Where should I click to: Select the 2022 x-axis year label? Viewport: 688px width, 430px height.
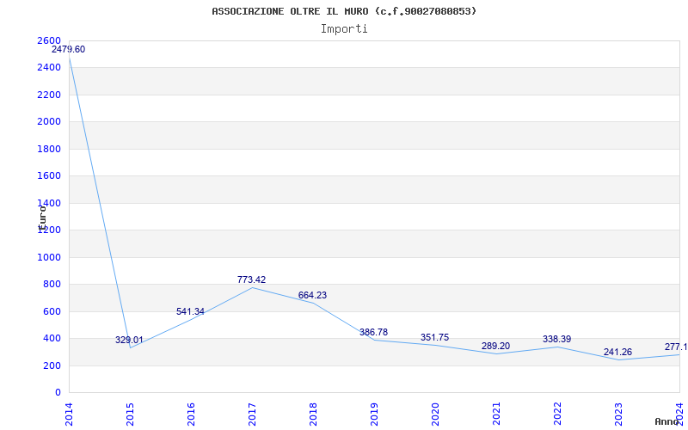click(556, 415)
